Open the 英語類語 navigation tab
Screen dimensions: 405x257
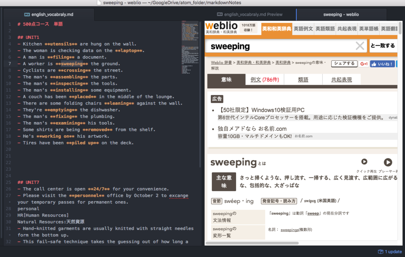325,29
